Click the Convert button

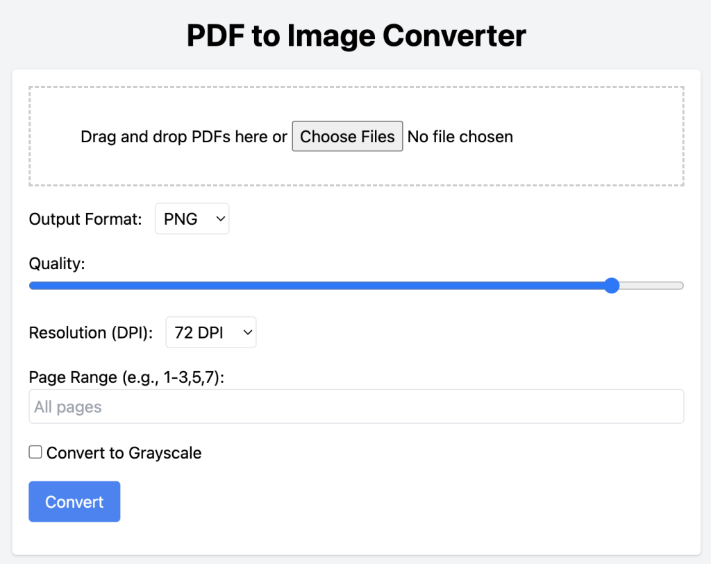click(x=74, y=501)
